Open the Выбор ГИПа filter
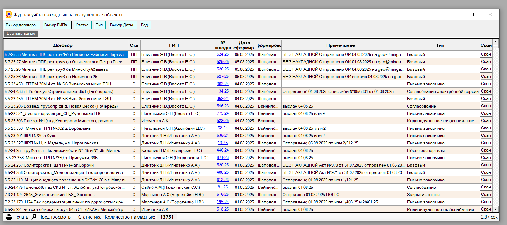Image resolution: width=507 pixels, height=225 pixels. (x=56, y=25)
